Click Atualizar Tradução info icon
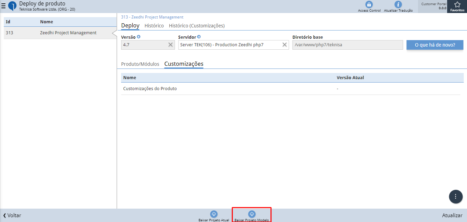467x222 pixels. click(398, 4)
